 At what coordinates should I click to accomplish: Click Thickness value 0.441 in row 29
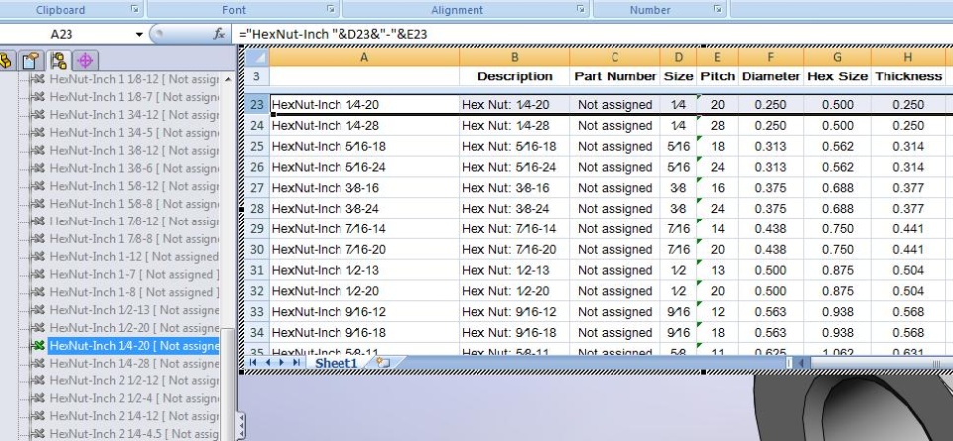(x=908, y=228)
